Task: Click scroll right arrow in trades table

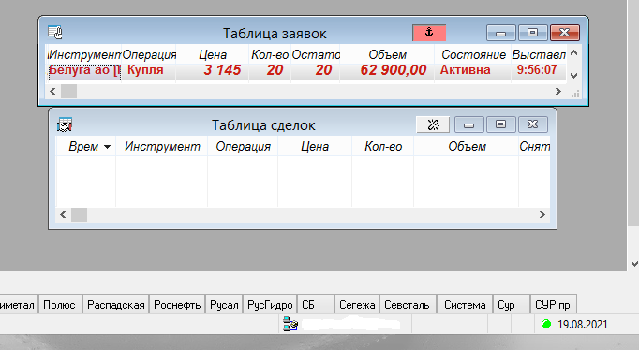Action: click(x=542, y=215)
